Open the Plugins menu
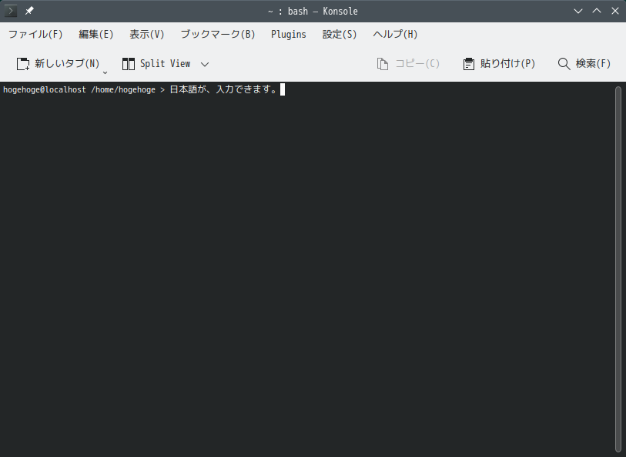 tap(288, 35)
